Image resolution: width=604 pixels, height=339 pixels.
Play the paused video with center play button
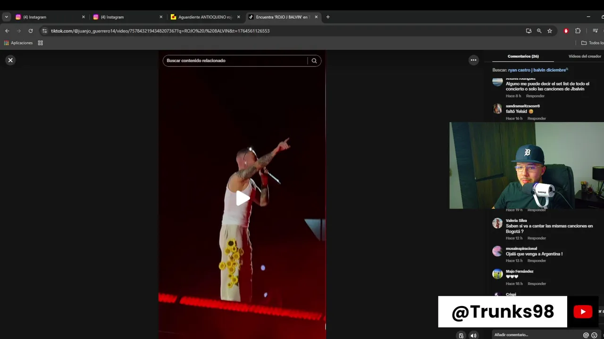coord(242,198)
